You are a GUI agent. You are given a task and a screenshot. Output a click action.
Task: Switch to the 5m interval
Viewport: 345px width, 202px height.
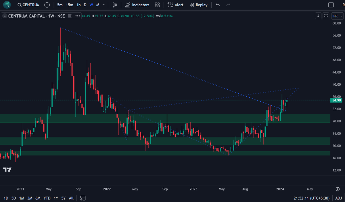tap(60, 5)
